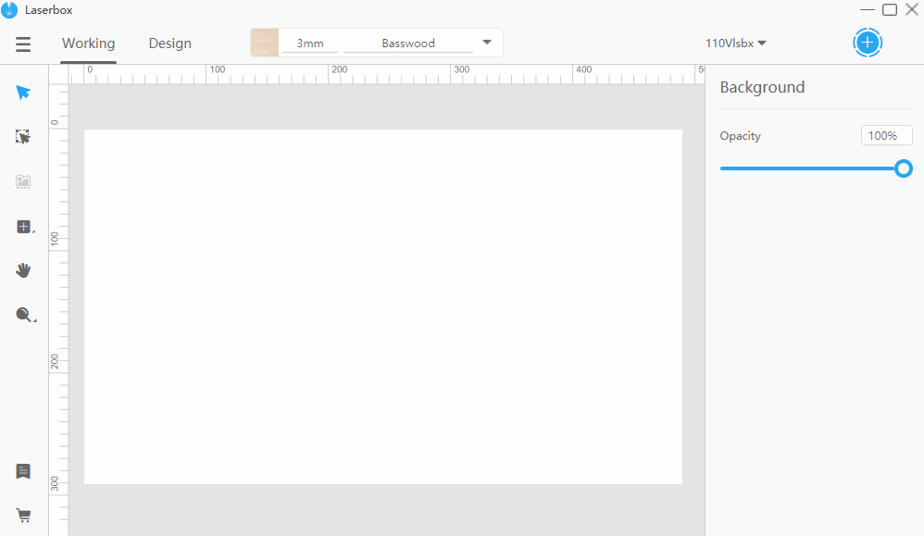Click the Opacity slider handle
This screenshot has height=536, width=924.
903,168
